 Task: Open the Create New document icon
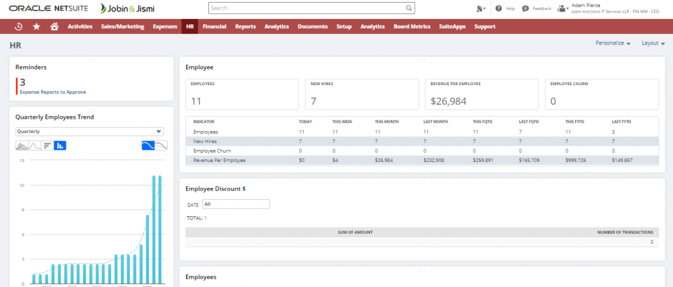tap(481, 9)
